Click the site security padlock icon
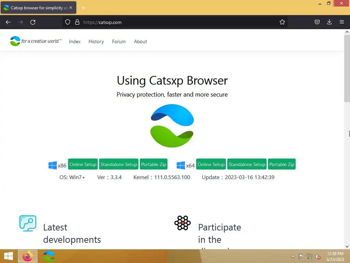This screenshot has width=350, height=263. pos(77,22)
